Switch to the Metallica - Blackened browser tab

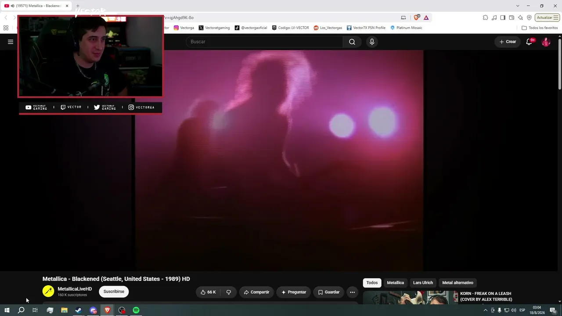tap(36, 6)
